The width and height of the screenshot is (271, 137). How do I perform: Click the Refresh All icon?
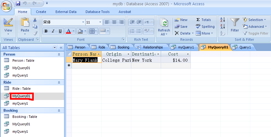(x=164, y=23)
